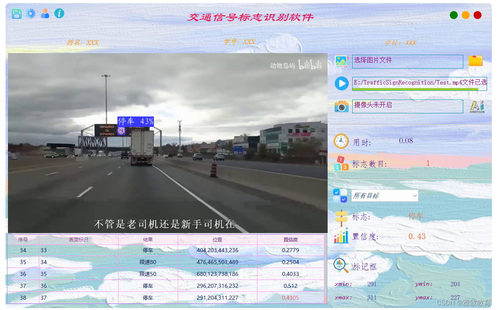Click the picture file image icon
Image resolution: width=497 pixels, height=310 pixels.
341,61
